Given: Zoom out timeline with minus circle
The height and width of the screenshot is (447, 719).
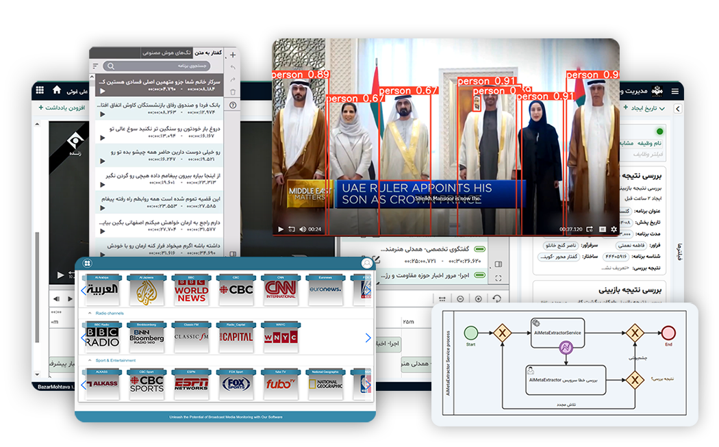Looking at the screenshot, I should point(460,299).
